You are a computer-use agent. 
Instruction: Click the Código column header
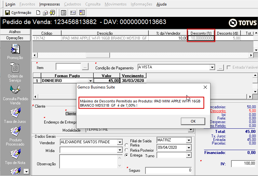[47, 33]
